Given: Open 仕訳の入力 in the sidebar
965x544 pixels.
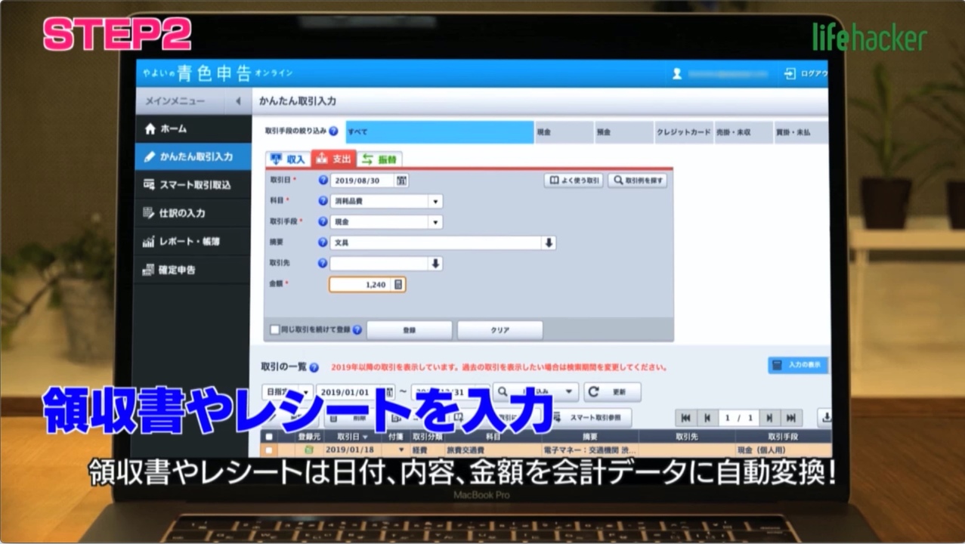Looking at the screenshot, I should pyautogui.click(x=193, y=213).
